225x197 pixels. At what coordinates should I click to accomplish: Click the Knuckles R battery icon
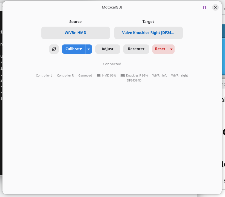coord(123,75)
